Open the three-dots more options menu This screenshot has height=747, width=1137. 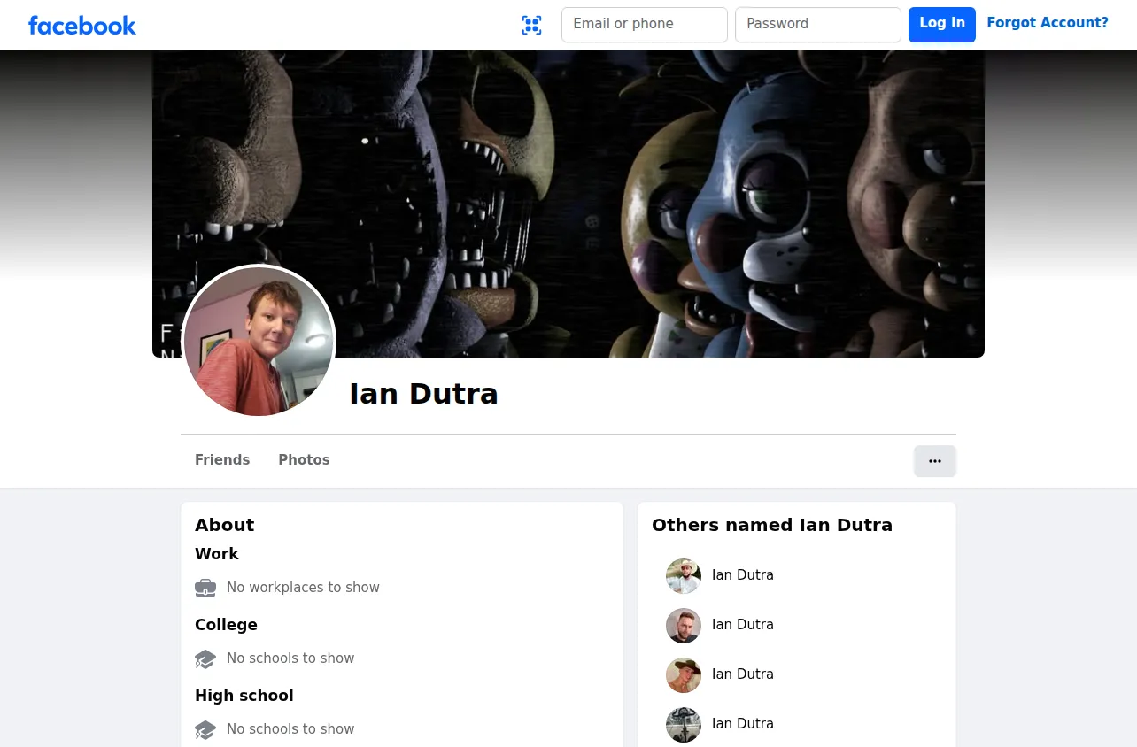(935, 461)
